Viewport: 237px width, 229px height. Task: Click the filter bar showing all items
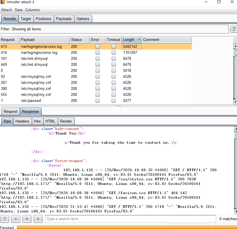[114, 29]
